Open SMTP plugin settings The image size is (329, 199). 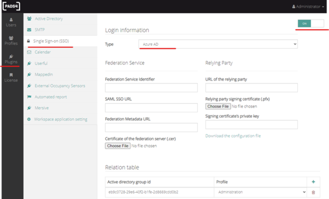point(60,30)
